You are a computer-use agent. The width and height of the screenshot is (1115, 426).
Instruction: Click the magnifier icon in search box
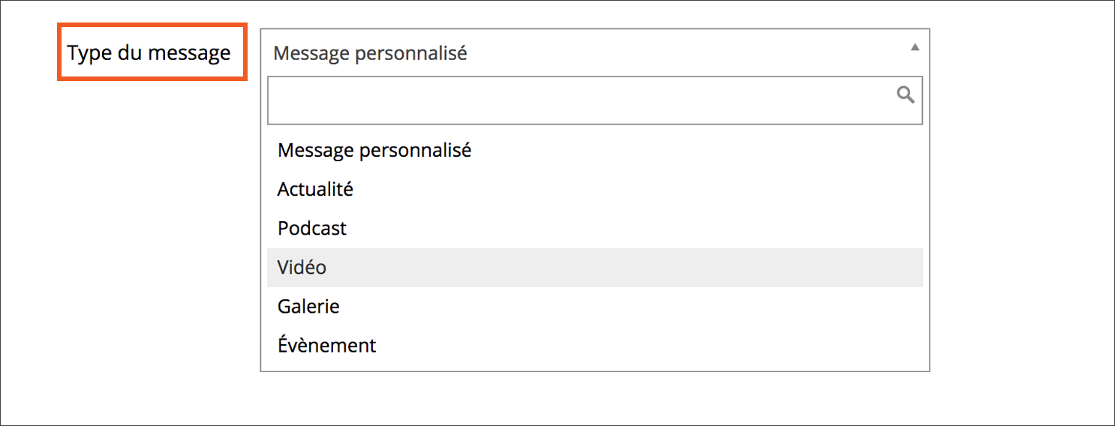[906, 94]
